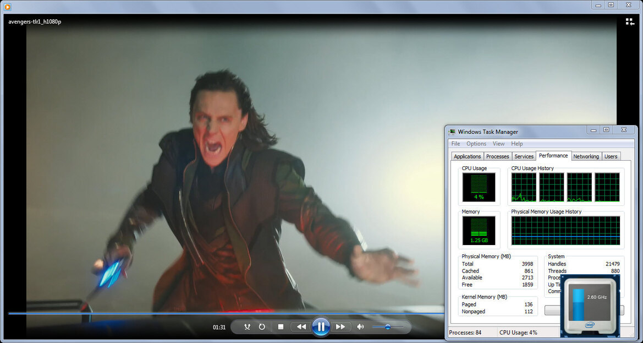
Task: Click the video seek bar
Action: tap(226, 313)
